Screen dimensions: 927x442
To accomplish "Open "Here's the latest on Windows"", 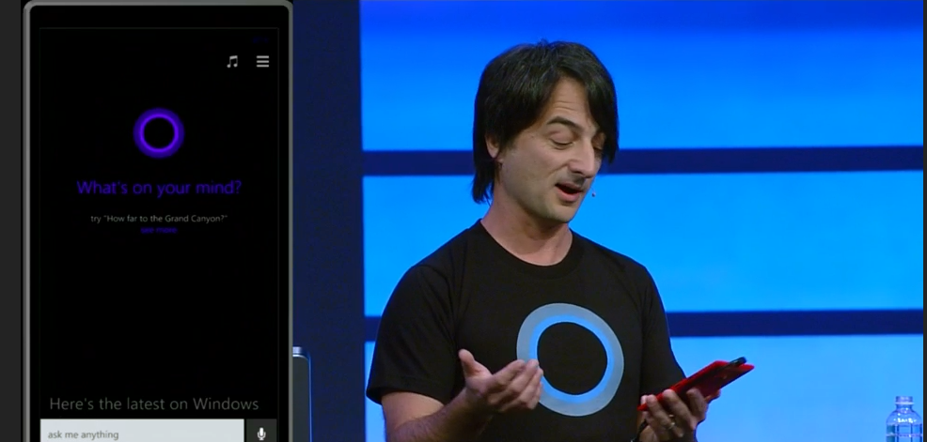I will pyautogui.click(x=153, y=404).
